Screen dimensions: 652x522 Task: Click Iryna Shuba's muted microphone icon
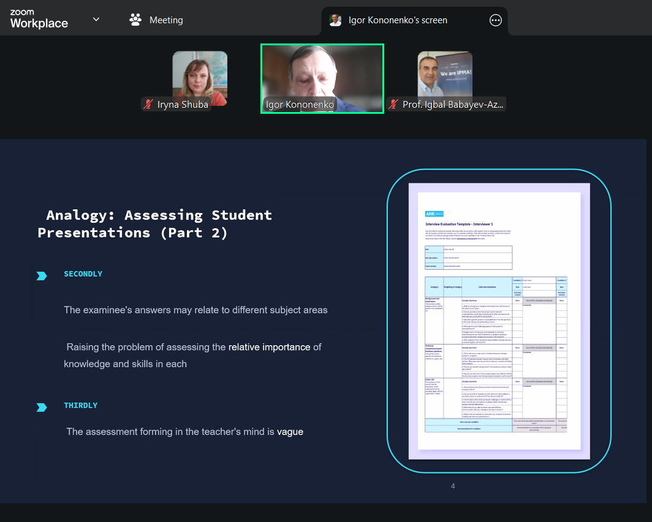(x=148, y=105)
